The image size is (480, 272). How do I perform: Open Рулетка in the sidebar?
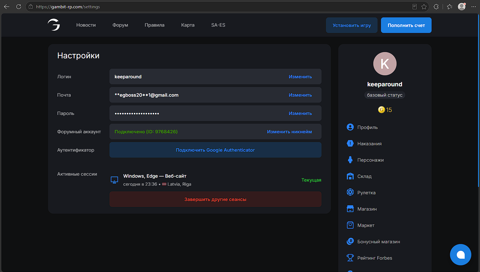pyautogui.click(x=366, y=193)
